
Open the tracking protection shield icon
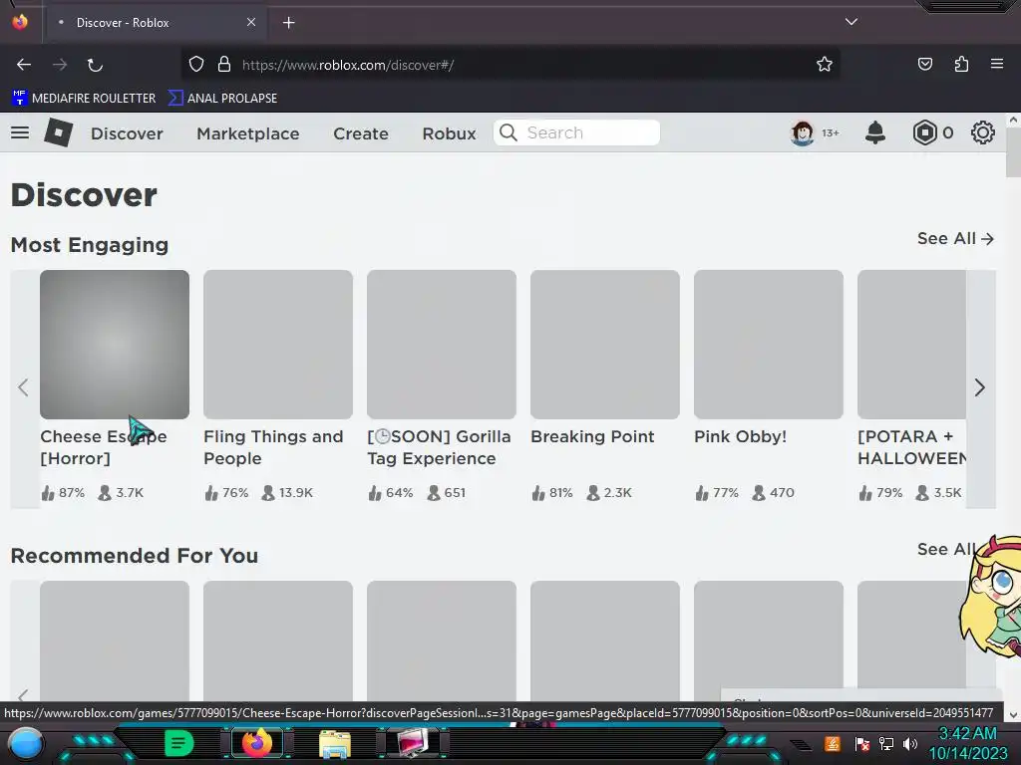(x=196, y=64)
